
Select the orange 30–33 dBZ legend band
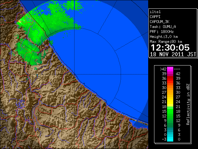tap(170, 88)
